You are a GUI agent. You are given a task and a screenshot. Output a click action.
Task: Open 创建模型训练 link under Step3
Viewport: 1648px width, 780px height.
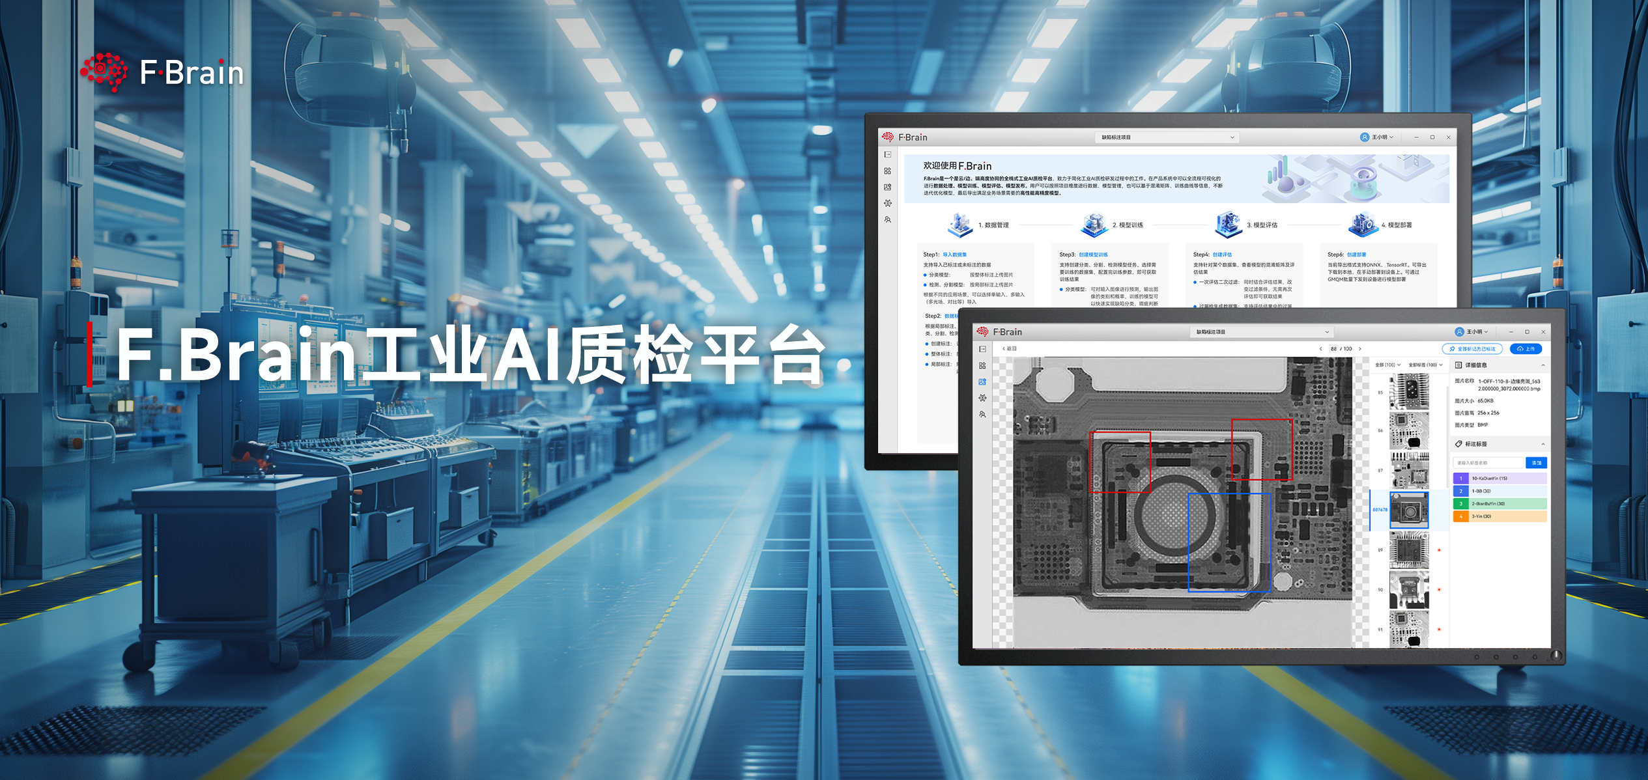(x=1093, y=255)
